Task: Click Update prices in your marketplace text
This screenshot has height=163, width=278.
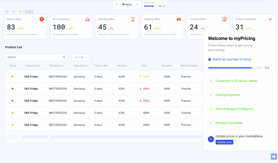Action: [239, 136]
